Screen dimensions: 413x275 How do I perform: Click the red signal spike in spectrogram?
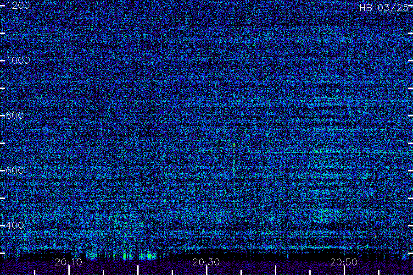(234, 145)
